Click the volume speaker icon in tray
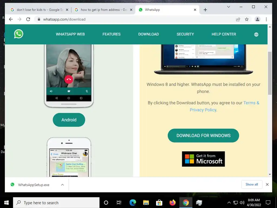This screenshot has width=277, height=208. [242, 203]
